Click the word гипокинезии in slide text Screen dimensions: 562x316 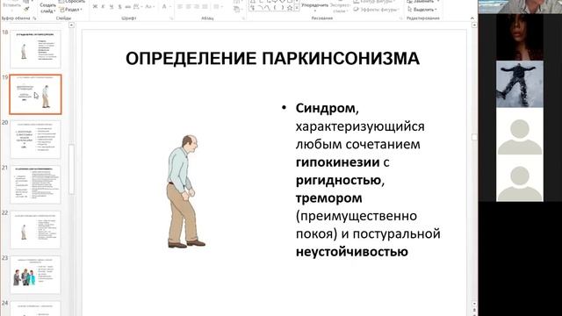coord(337,162)
